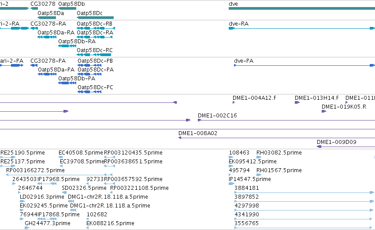Click the CG30278-RA transcript glyph

(34, 28)
